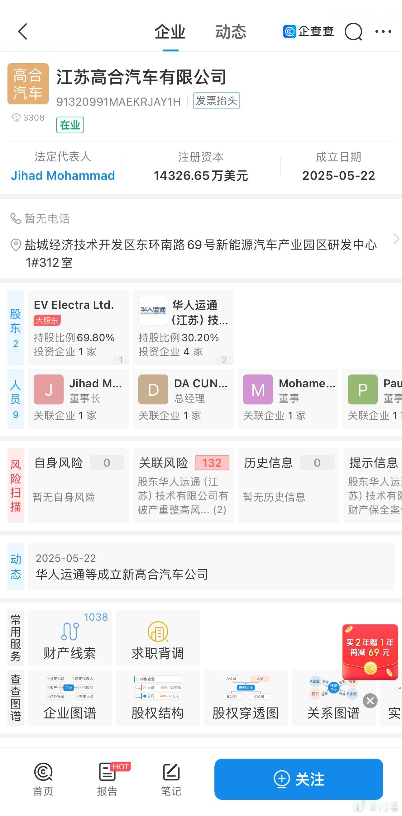Screen dimensions: 402x816
Task: Open the 报告 report icon
Action: point(108,779)
